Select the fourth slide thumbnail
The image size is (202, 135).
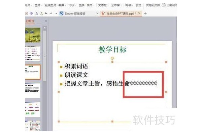coord(33,90)
